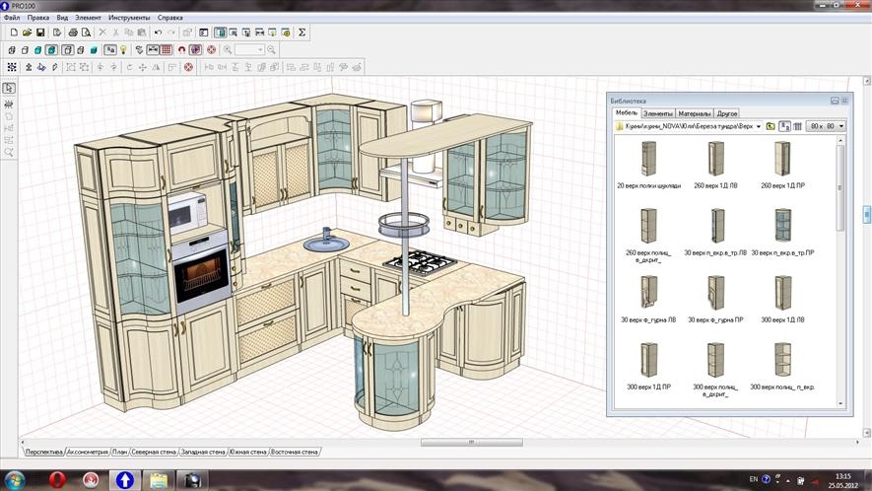Open print preview with the magnifier-page icon
Image resolution: width=872 pixels, height=491 pixels.
(x=86, y=33)
